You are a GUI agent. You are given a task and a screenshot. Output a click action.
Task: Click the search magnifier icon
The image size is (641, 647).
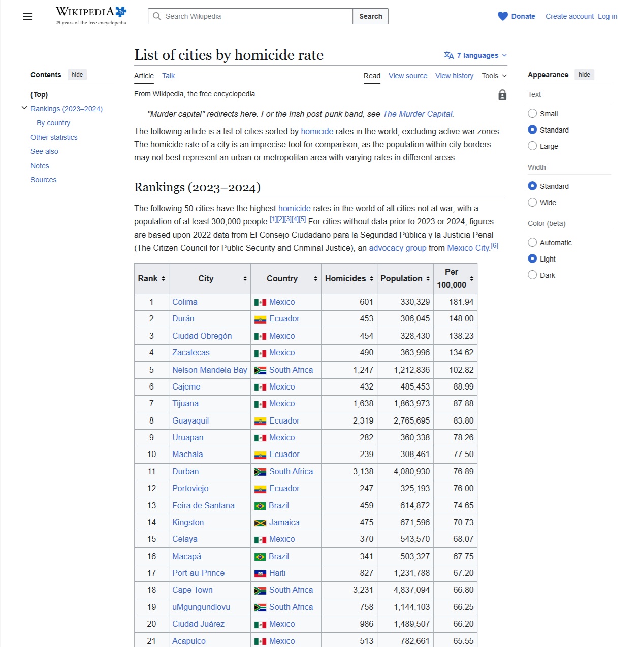click(157, 16)
